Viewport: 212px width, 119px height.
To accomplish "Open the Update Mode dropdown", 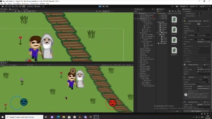I will click(203, 86).
